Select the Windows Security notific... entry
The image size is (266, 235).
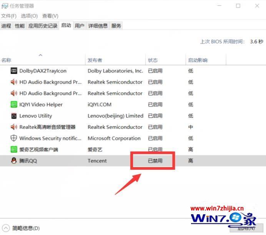50,138
